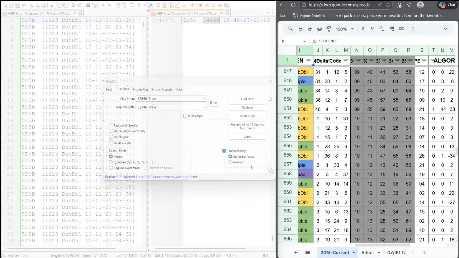Open Copilot Chat in the browser
This screenshot has height=258, width=459.
point(447,5)
